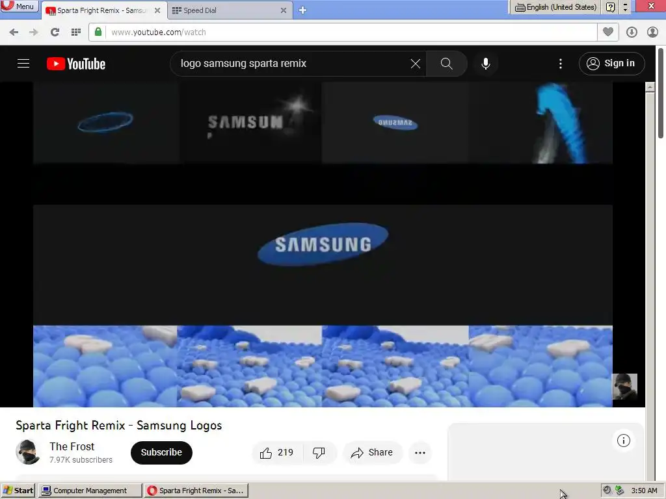Subscribe to The Frost channel
This screenshot has width=666, height=499.
[x=161, y=452]
